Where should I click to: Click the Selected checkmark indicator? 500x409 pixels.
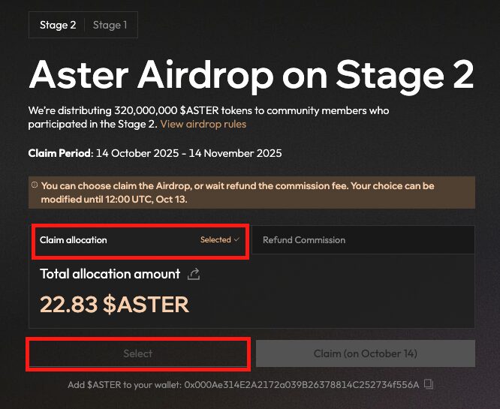click(220, 240)
